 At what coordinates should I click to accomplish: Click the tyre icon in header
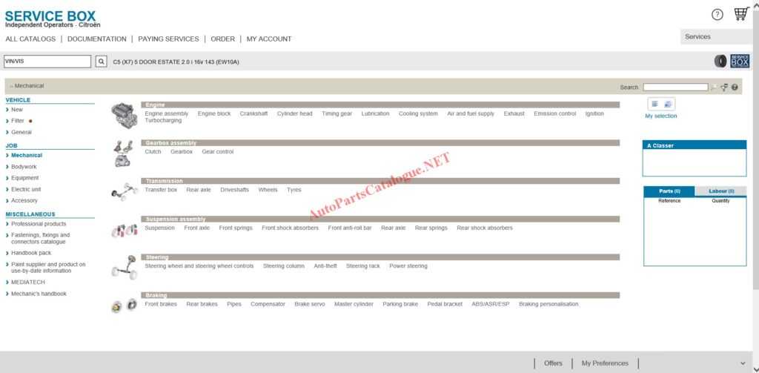pyautogui.click(x=720, y=62)
